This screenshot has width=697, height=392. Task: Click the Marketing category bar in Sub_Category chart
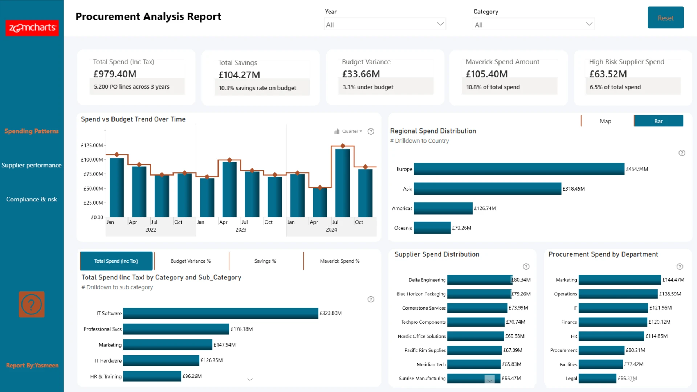(x=168, y=345)
